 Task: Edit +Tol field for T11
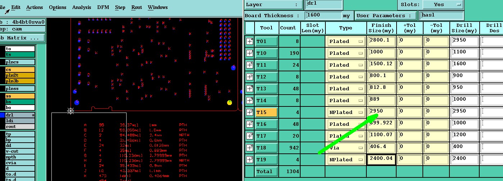click(x=410, y=65)
